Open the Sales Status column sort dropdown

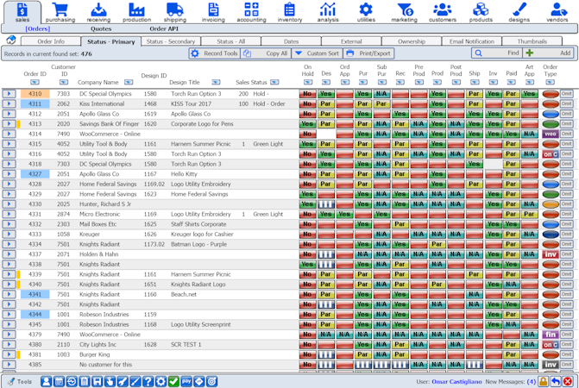[x=274, y=82]
